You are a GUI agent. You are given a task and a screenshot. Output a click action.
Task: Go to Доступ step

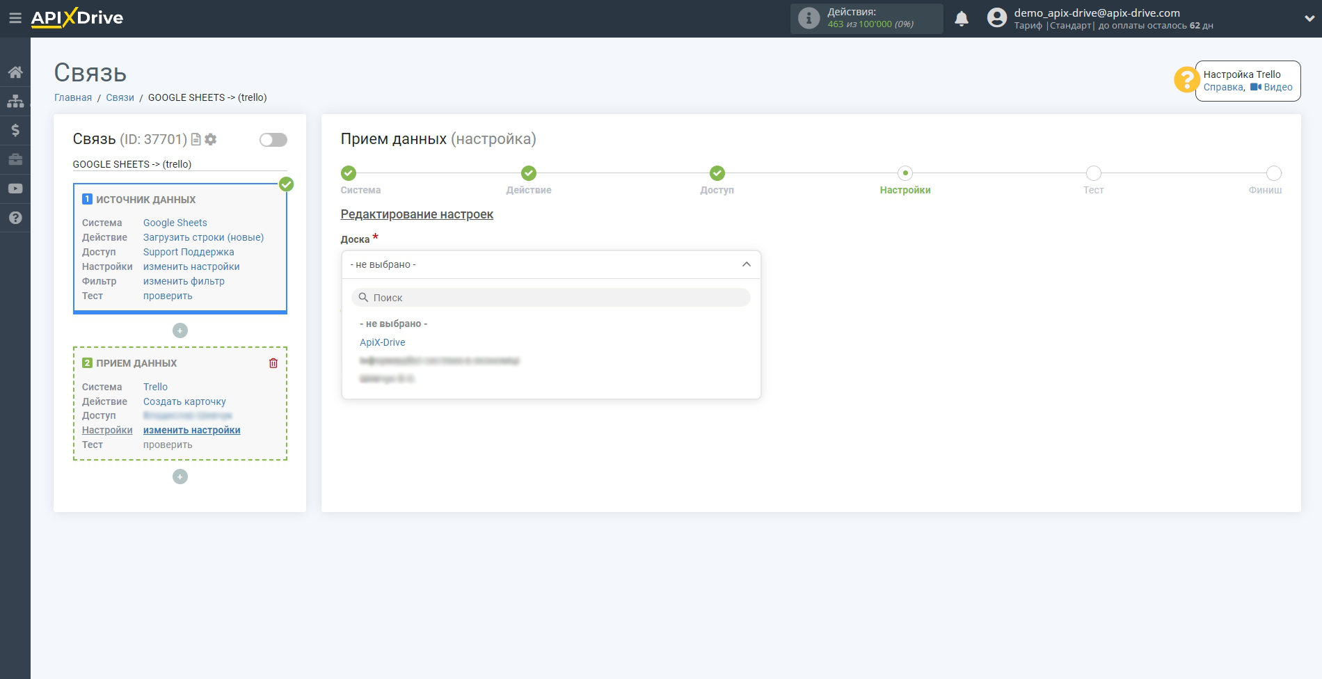(717, 173)
